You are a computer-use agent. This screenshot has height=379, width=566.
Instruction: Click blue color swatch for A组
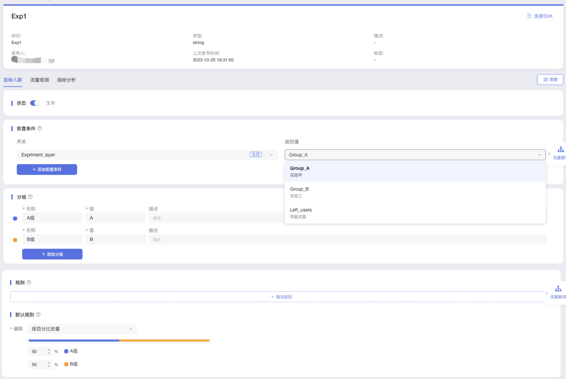(15, 219)
